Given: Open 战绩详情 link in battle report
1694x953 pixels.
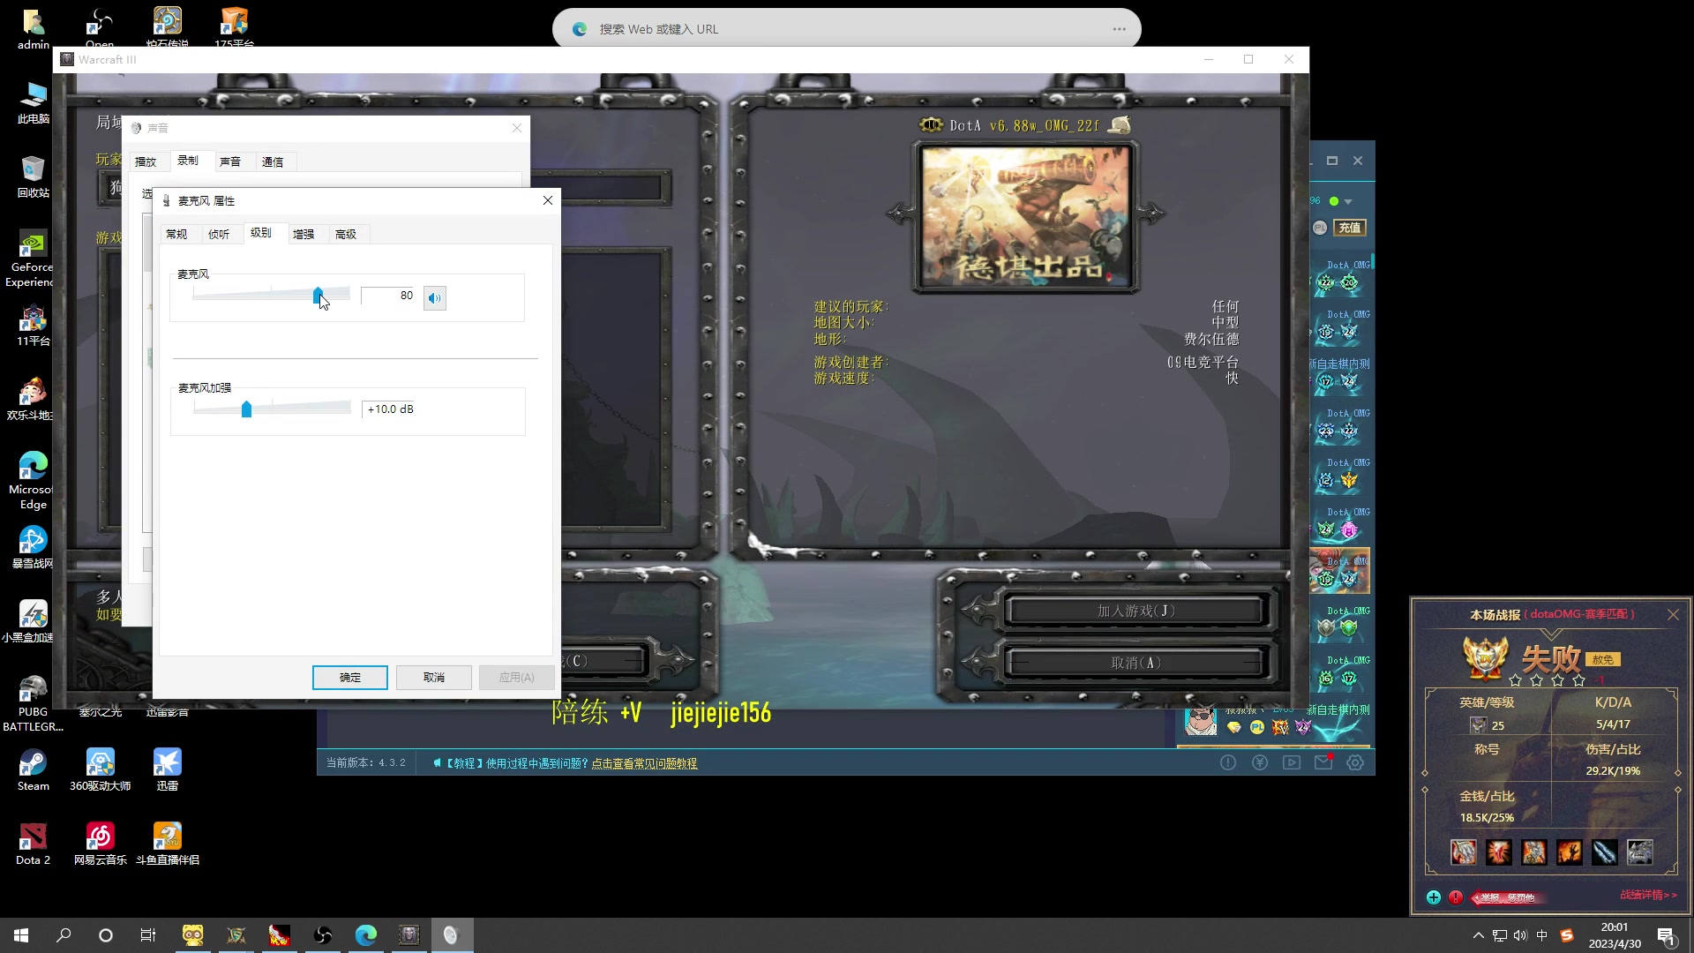Looking at the screenshot, I should pyautogui.click(x=1648, y=895).
